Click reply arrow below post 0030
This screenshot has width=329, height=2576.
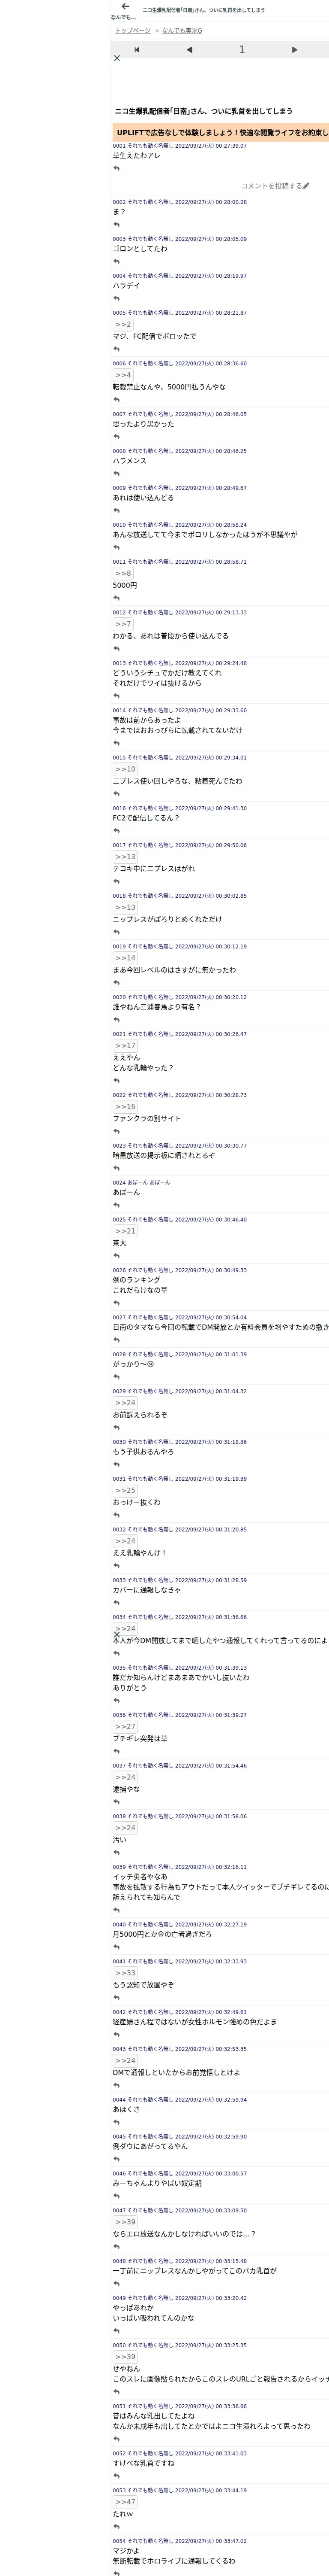pyautogui.click(x=117, y=1465)
